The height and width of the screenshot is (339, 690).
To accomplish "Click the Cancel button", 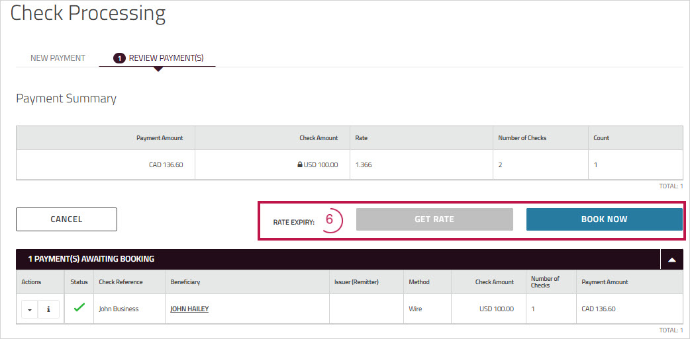I will point(66,219).
